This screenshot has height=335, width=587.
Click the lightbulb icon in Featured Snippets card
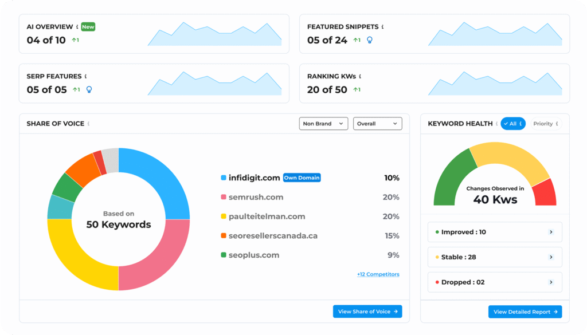coord(370,40)
